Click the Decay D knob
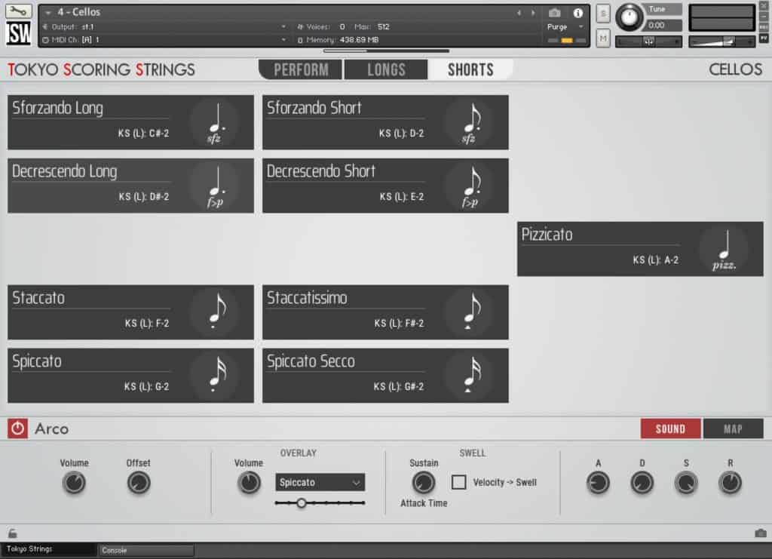Screen dimensions: 772x559 click(642, 483)
